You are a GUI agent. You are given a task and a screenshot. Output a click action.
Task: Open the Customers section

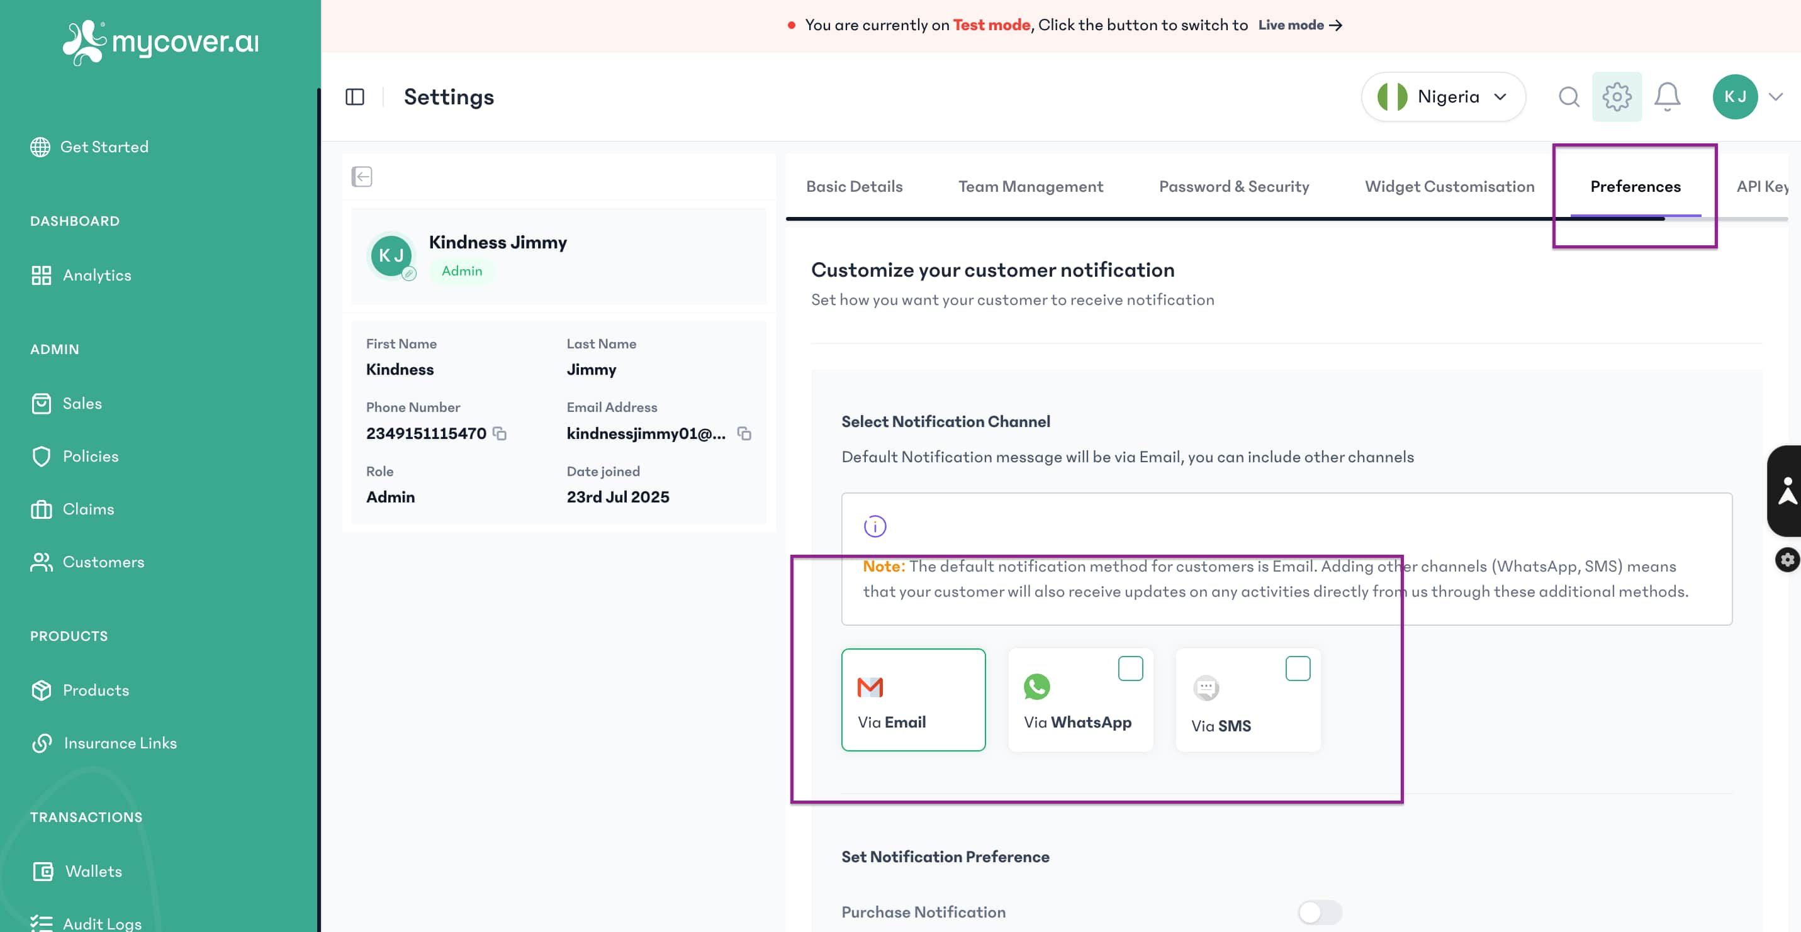(x=103, y=562)
